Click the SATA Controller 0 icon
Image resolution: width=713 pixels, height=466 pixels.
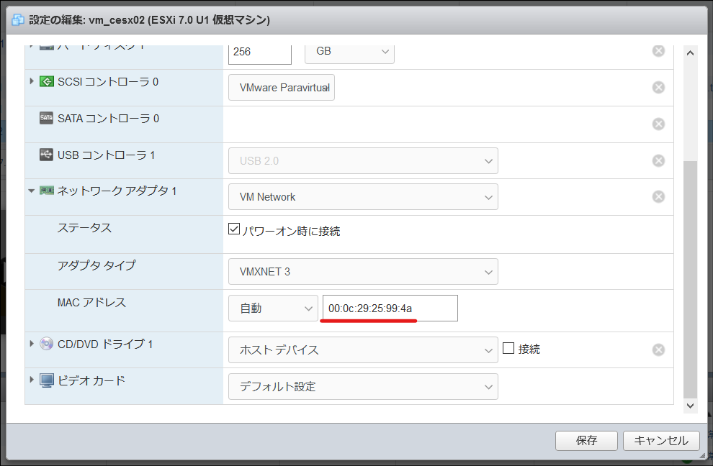click(46, 118)
